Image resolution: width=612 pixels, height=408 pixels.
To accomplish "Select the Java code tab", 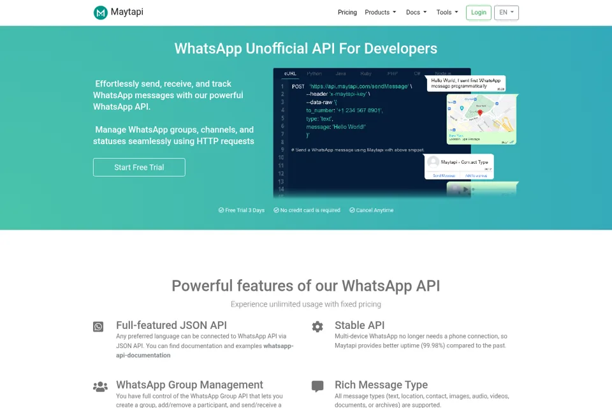I will pos(340,73).
